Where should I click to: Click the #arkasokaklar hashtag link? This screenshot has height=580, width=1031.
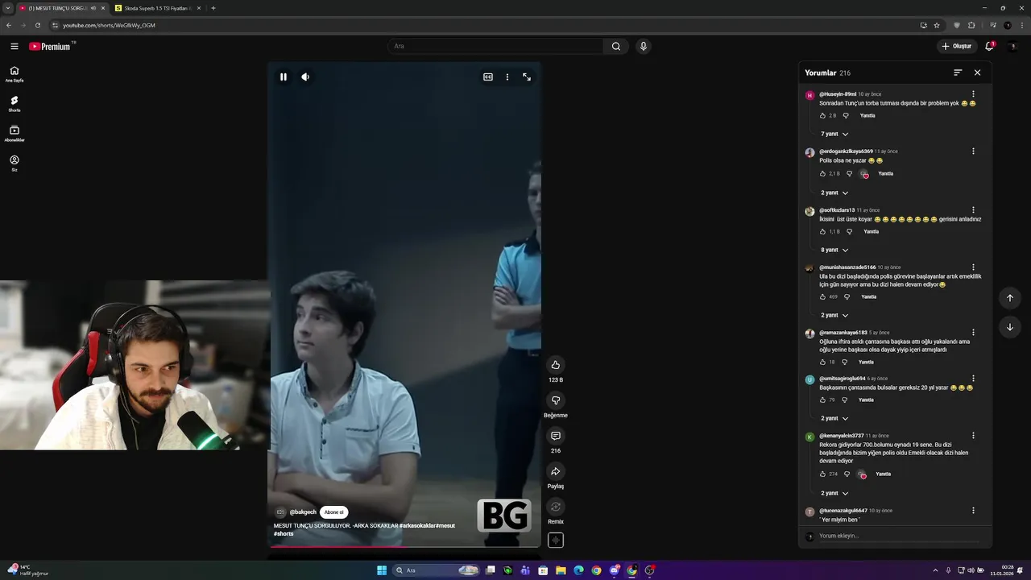point(417,525)
